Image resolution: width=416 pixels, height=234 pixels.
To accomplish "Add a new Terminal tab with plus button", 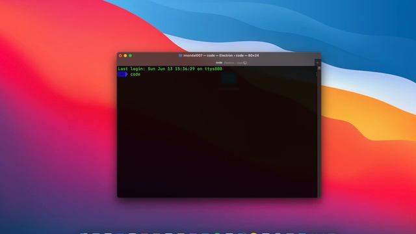I will 318,63.
